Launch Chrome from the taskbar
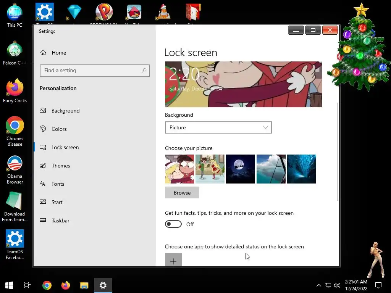 (47, 285)
